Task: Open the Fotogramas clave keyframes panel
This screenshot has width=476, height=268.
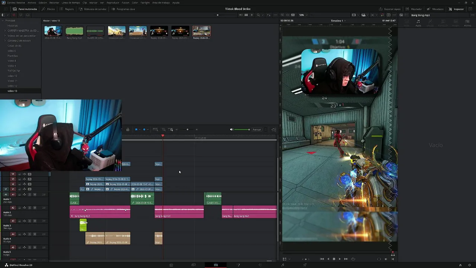Action: coord(123,9)
